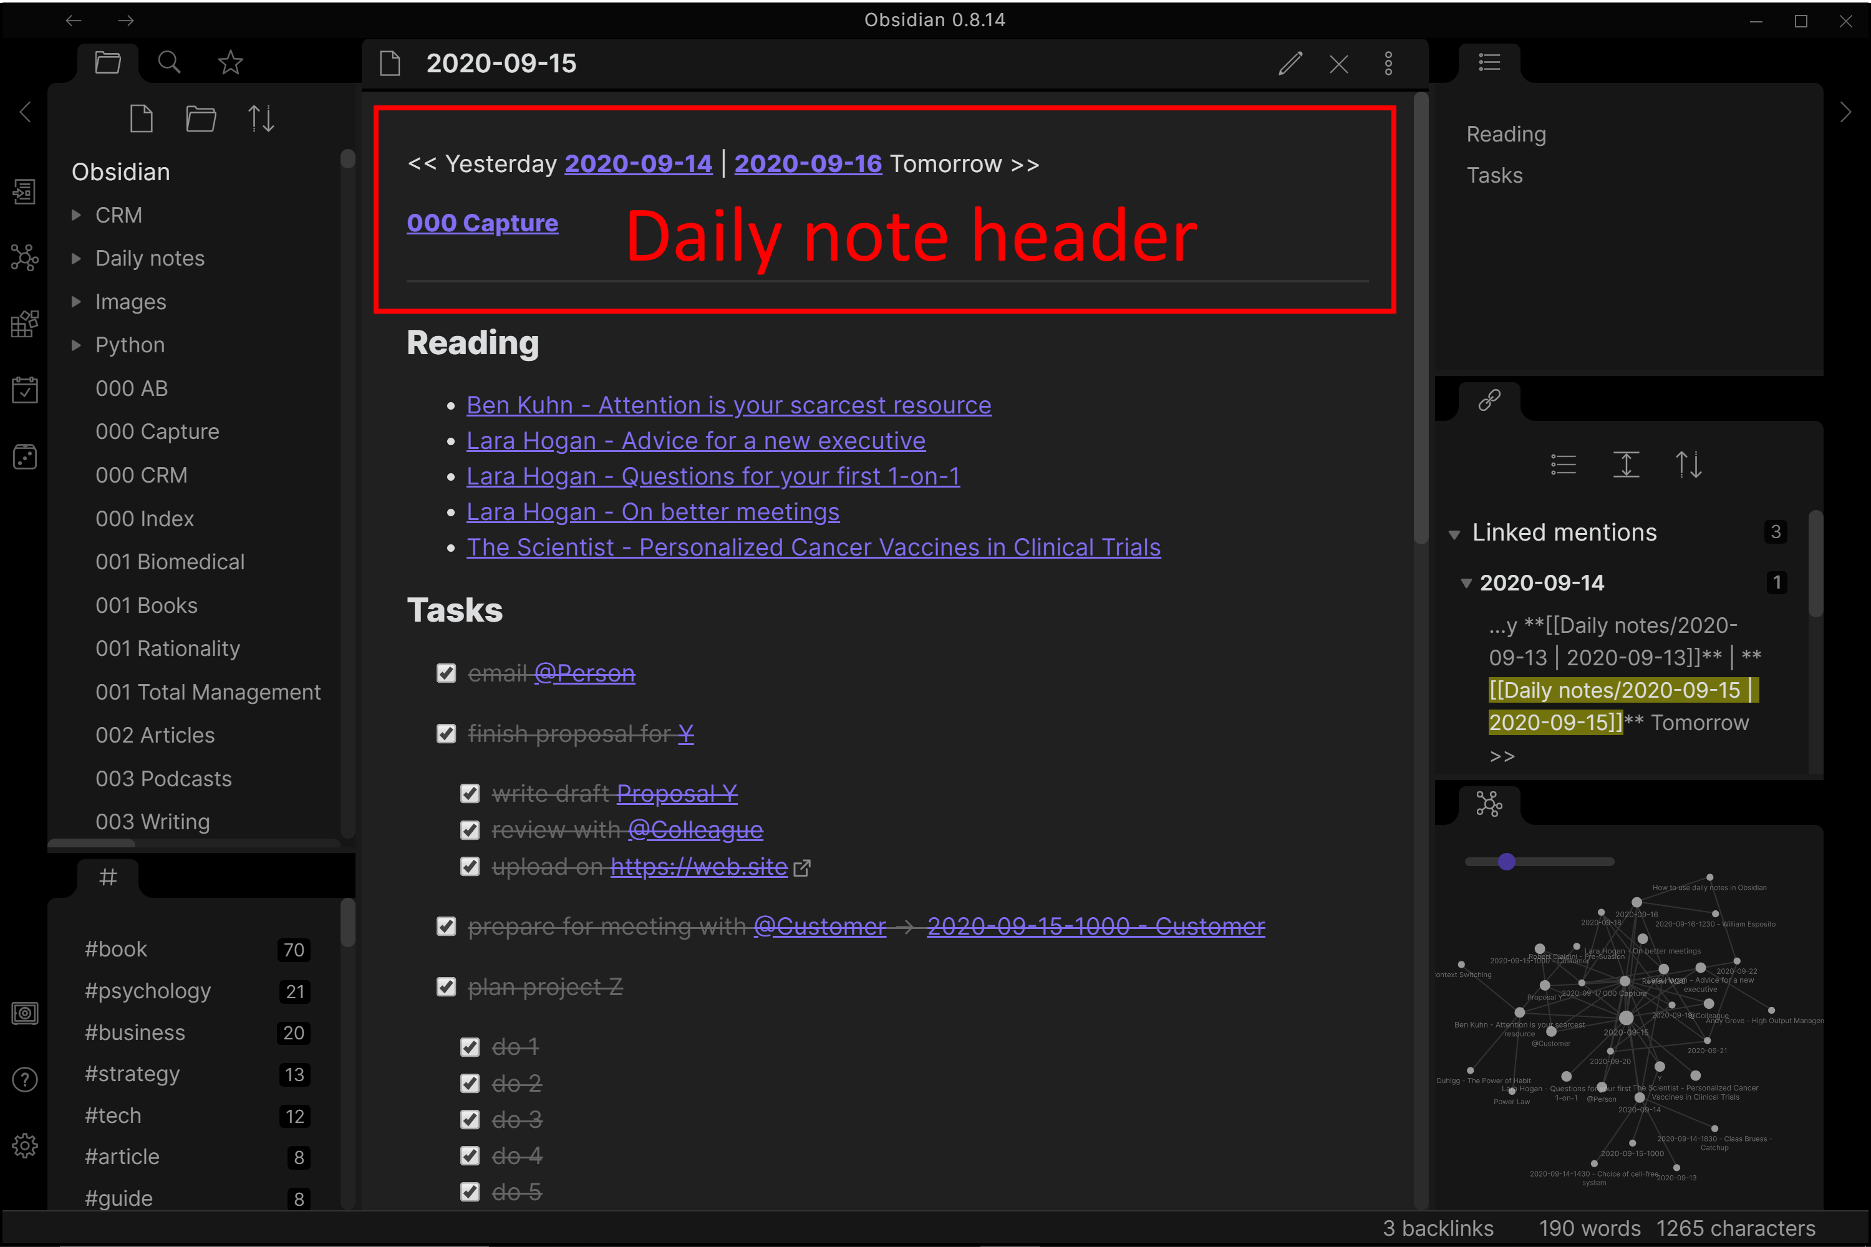Open the new note icon
This screenshot has height=1247, width=1871.
[140, 120]
